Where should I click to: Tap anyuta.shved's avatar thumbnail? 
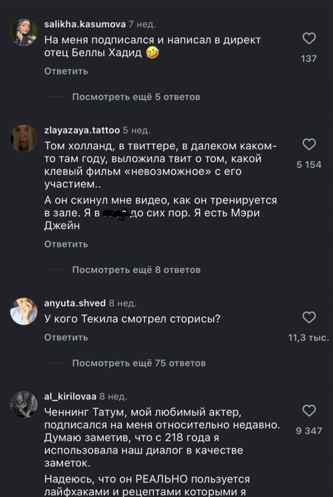pyautogui.click(x=23, y=311)
